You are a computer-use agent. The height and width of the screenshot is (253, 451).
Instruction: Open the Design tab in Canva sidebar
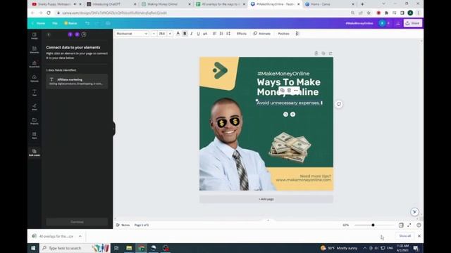click(35, 36)
